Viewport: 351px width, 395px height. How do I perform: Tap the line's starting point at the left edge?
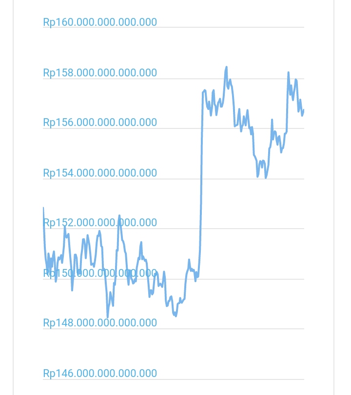pyautogui.click(x=43, y=208)
